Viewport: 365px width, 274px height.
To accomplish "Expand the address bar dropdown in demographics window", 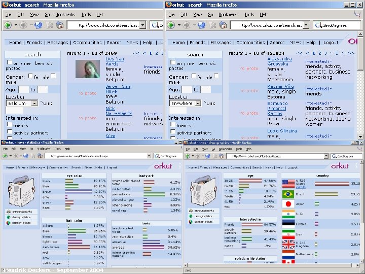I will coord(326,156).
